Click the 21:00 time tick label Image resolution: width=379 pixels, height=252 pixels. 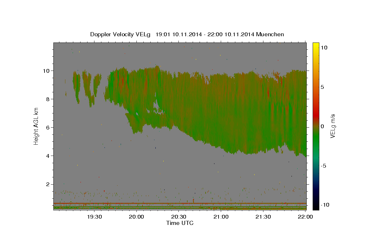(221, 217)
